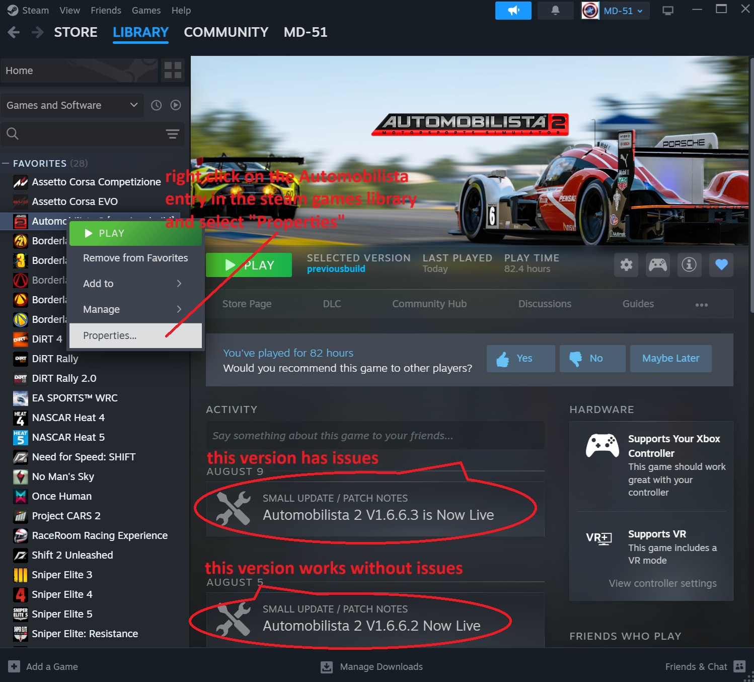754x682 pixels.
Task: Select Sniper Elite 4 game icon
Action: 20,594
